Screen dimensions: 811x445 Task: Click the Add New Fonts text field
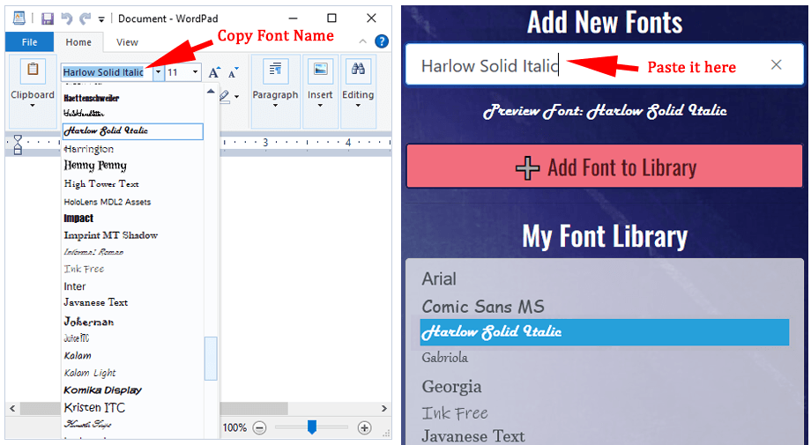pyautogui.click(x=605, y=65)
